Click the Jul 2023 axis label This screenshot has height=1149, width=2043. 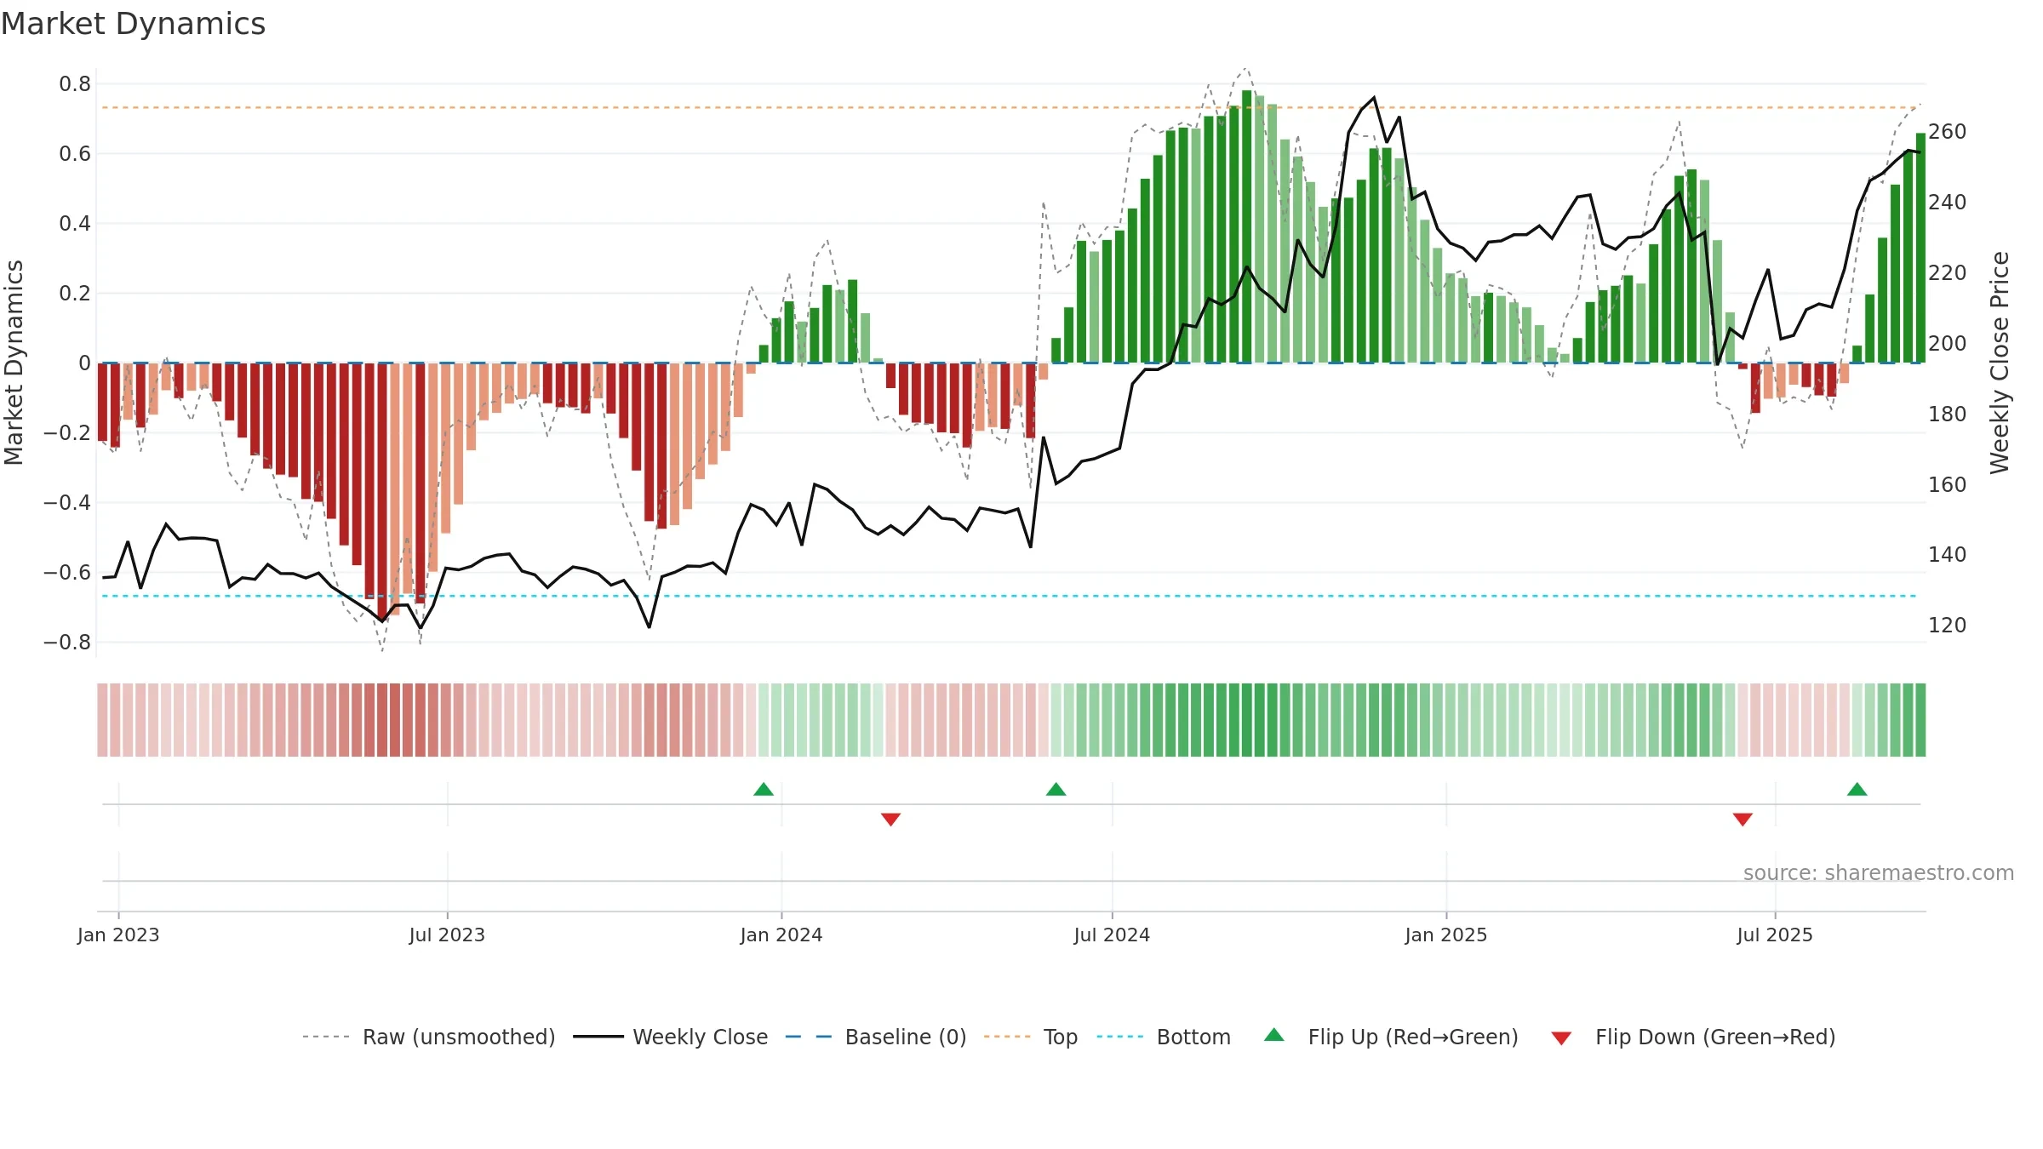[x=447, y=935]
